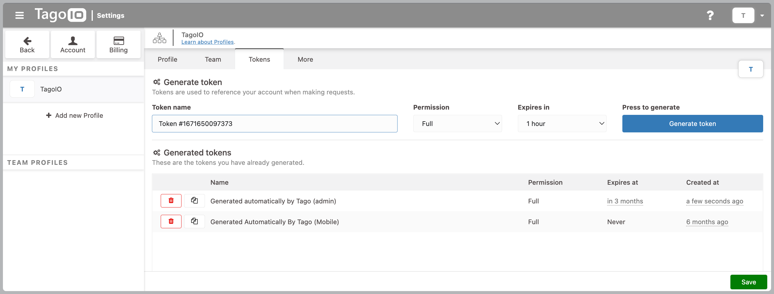Click the T user avatar in header
The width and height of the screenshot is (774, 294).
tap(743, 15)
